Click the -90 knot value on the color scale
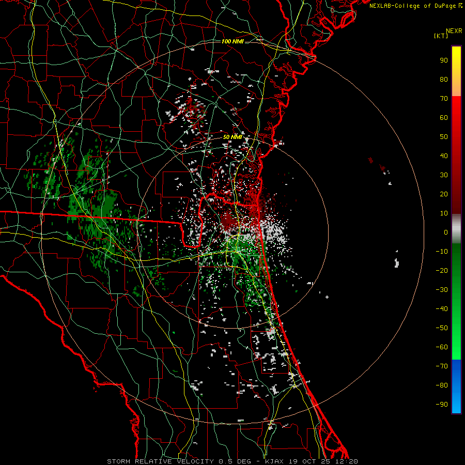This screenshot has height=465, width=465. point(442,405)
